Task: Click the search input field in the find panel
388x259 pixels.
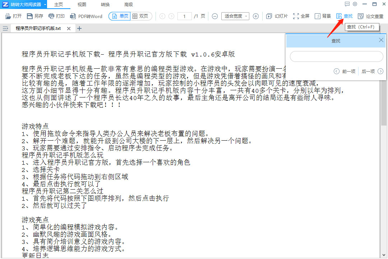Action: 336,56
